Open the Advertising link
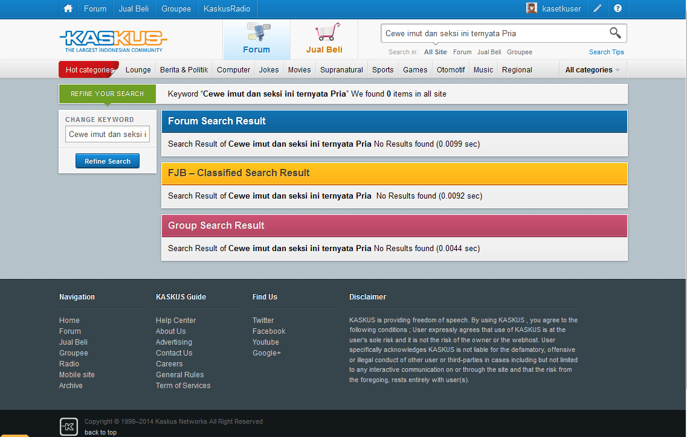Screen dimensions: 687x437 tap(174, 342)
